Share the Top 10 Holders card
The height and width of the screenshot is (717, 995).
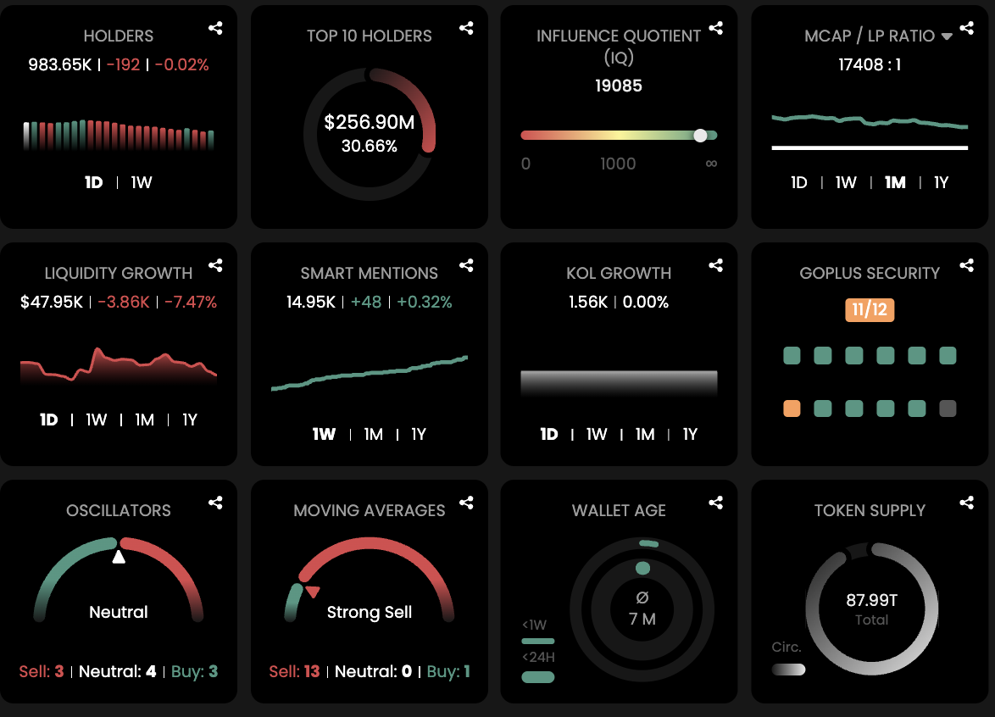point(466,29)
